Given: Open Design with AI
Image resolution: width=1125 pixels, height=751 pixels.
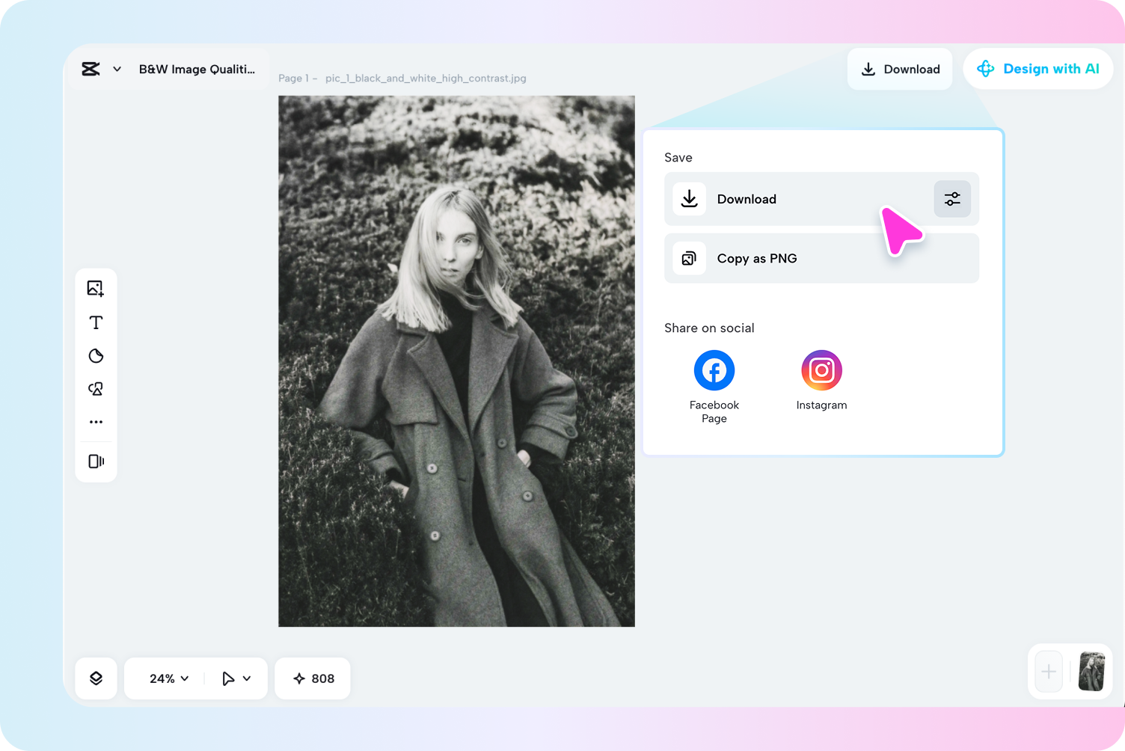Looking at the screenshot, I should click(x=1037, y=69).
